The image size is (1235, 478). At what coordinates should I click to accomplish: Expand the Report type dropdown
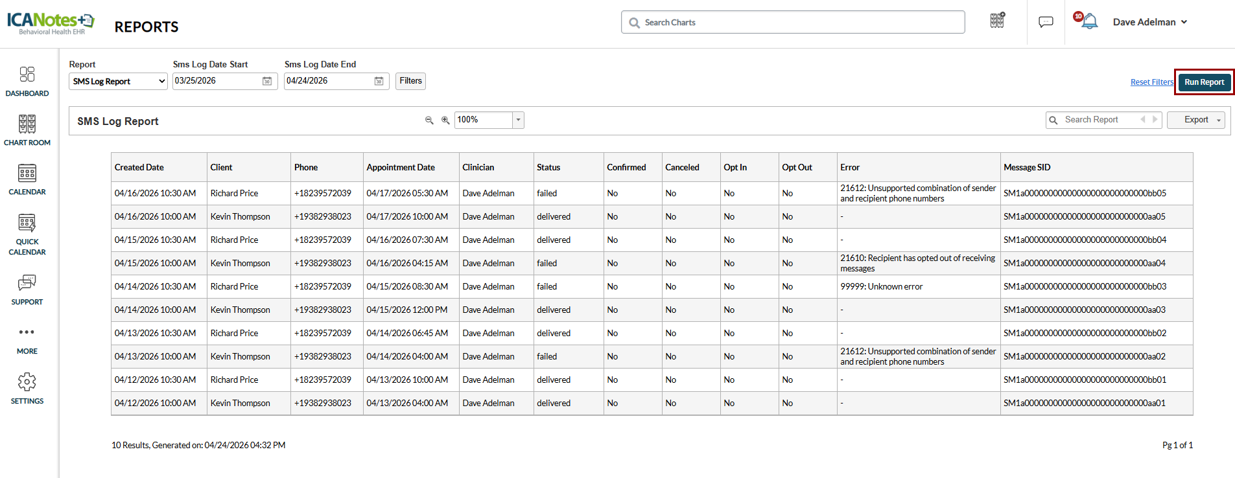point(118,82)
